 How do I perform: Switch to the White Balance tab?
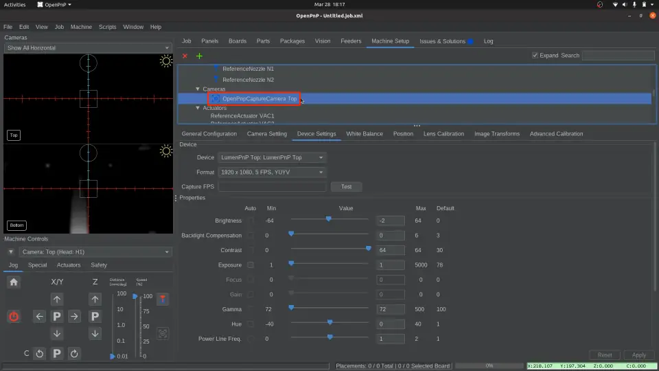pyautogui.click(x=364, y=134)
